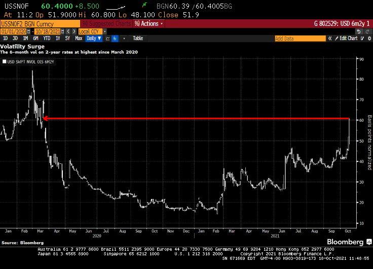The width and height of the screenshot is (373, 269).
Task: Click the Edit Chart button
Action: [x=349, y=38]
